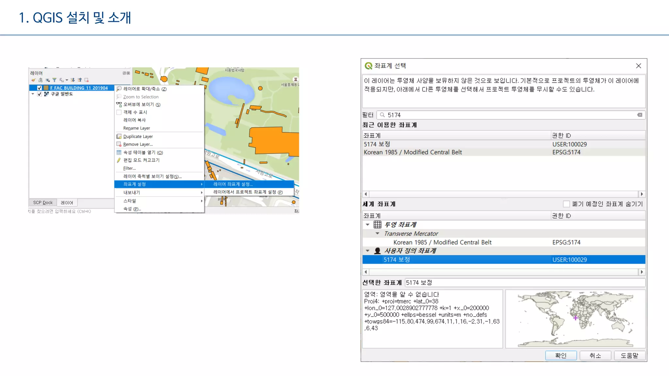Choose 레이어 좌표계 설정... submenu item

point(249,184)
